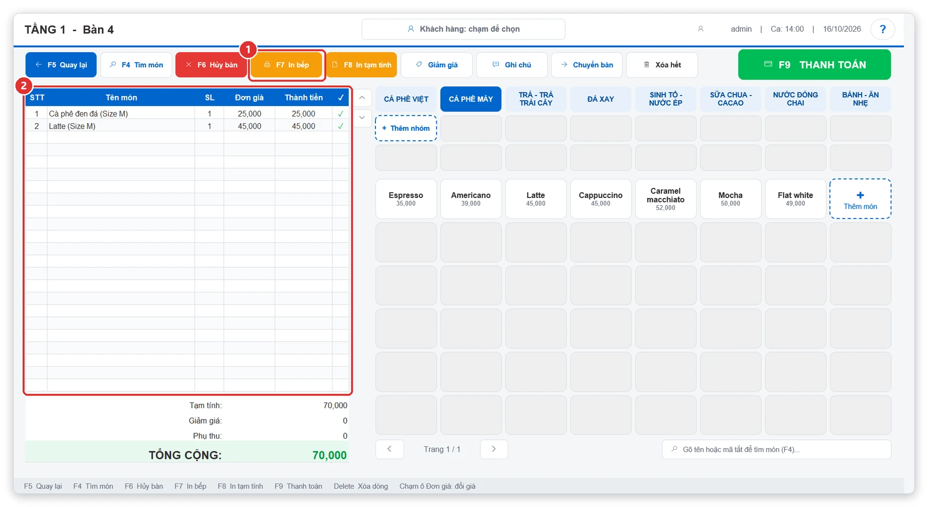Add Latte 45,000 menu item
Image resolution: width=928 pixels, height=507 pixels.
coord(536,198)
